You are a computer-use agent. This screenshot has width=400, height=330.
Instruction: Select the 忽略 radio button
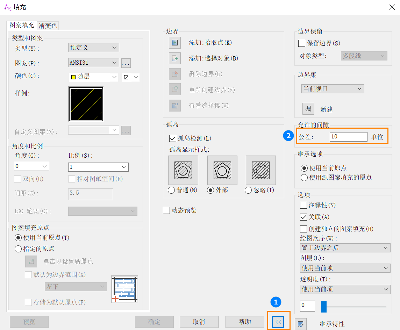click(248, 190)
